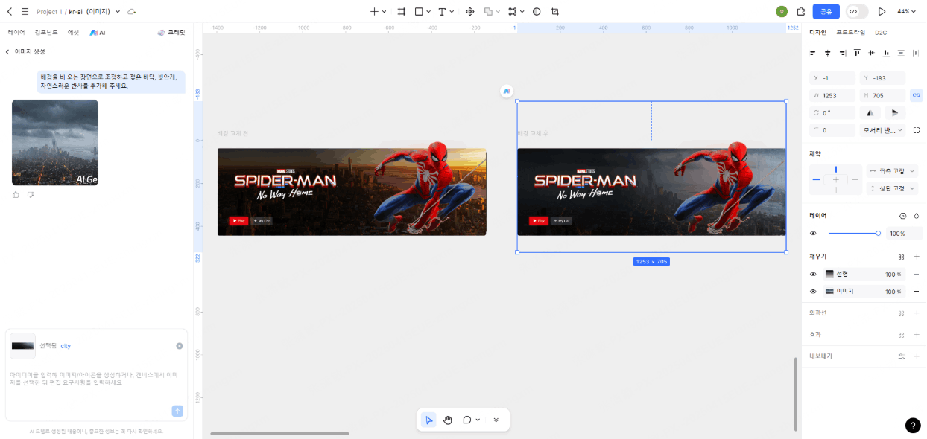The height and width of the screenshot is (439, 927).
Task: Open the Text tool dropdown arrow
Action: pyautogui.click(x=452, y=12)
